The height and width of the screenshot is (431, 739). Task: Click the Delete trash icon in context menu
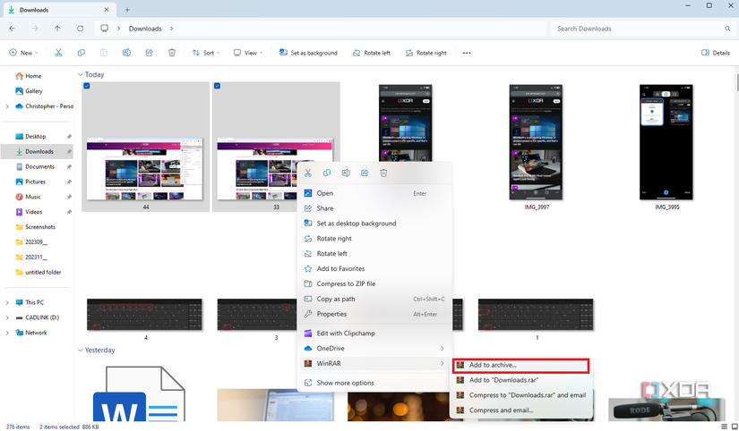tap(383, 173)
